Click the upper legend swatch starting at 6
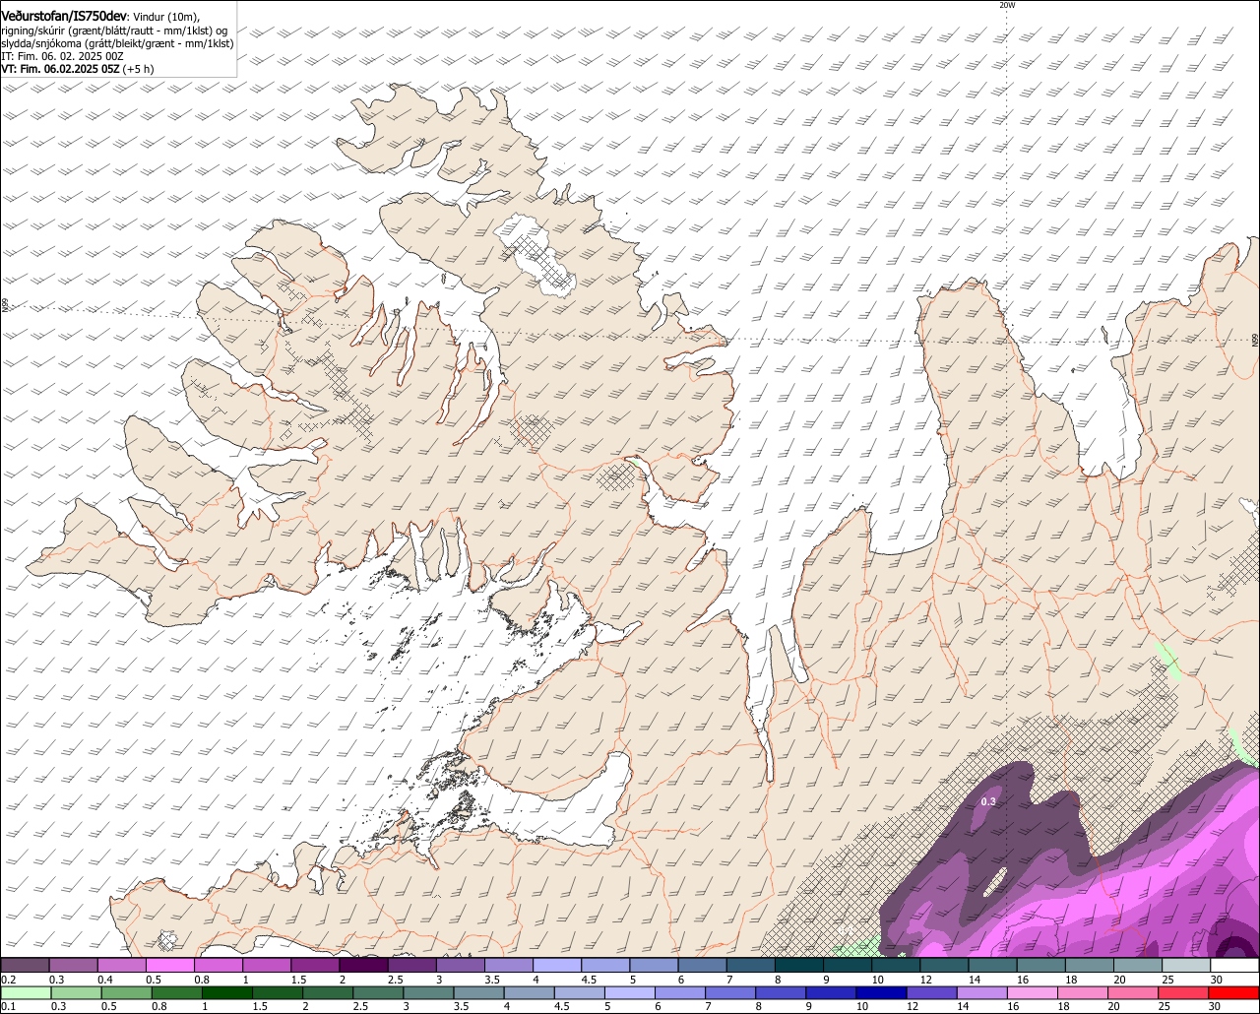Image resolution: width=1260 pixels, height=1014 pixels. tap(702, 966)
